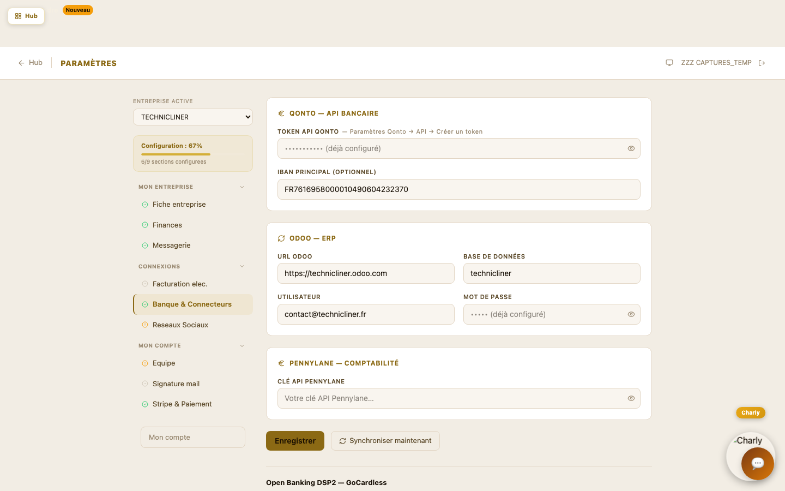
Task: Click the warning icon beside Equipe
Action: [145, 363]
